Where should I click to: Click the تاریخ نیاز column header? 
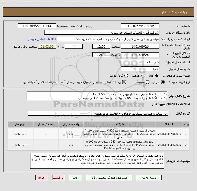tap(20, 125)
